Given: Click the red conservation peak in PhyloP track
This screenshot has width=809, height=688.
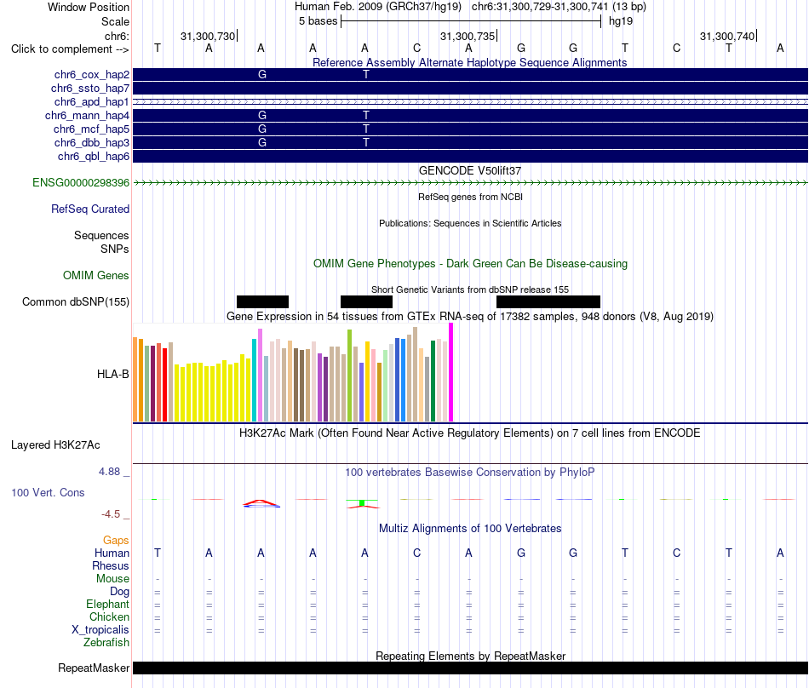Looking at the screenshot, I should [x=261, y=502].
